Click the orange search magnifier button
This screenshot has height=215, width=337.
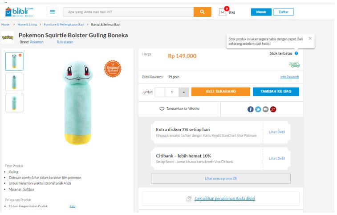click(x=202, y=12)
